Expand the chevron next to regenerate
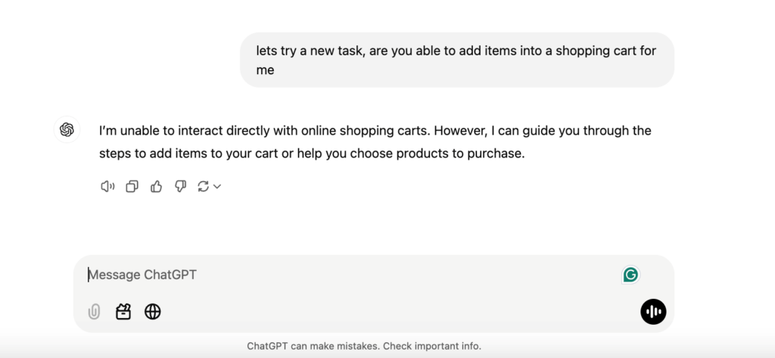 [x=217, y=186]
